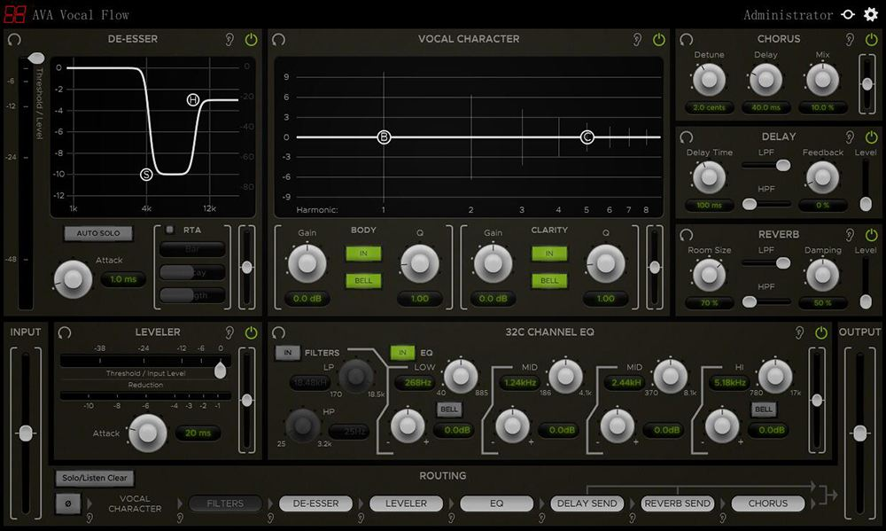Click the routing ear icon between DE-ESSER and LEVELER
The width and height of the screenshot is (886, 531).
[x=361, y=518]
